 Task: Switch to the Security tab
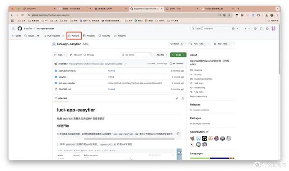[x=104, y=36]
